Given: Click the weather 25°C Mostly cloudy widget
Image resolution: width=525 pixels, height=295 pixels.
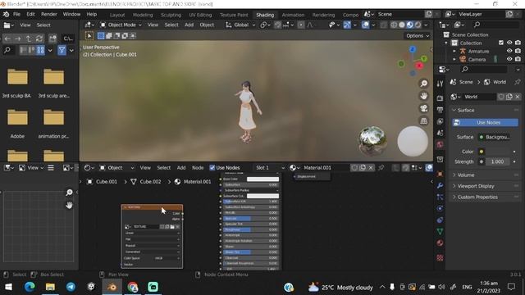Looking at the screenshot, I should pyautogui.click(x=340, y=288).
